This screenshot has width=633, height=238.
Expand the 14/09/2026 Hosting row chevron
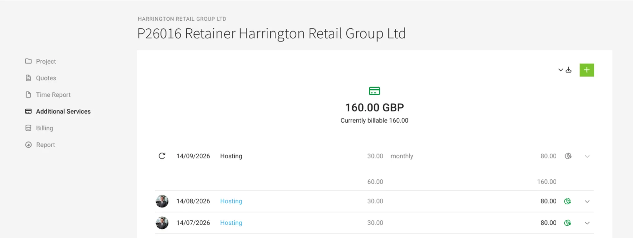pos(587,156)
